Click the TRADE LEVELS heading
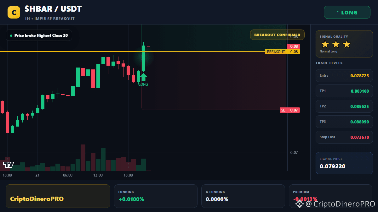This screenshot has width=378, height=212. 329,63
